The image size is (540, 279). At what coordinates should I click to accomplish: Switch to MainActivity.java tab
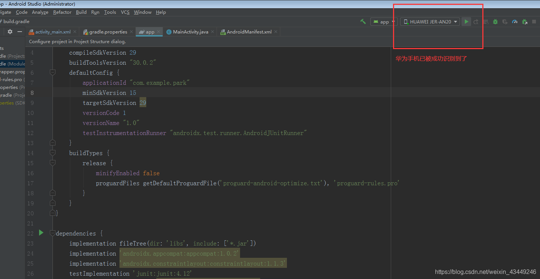[x=190, y=32]
